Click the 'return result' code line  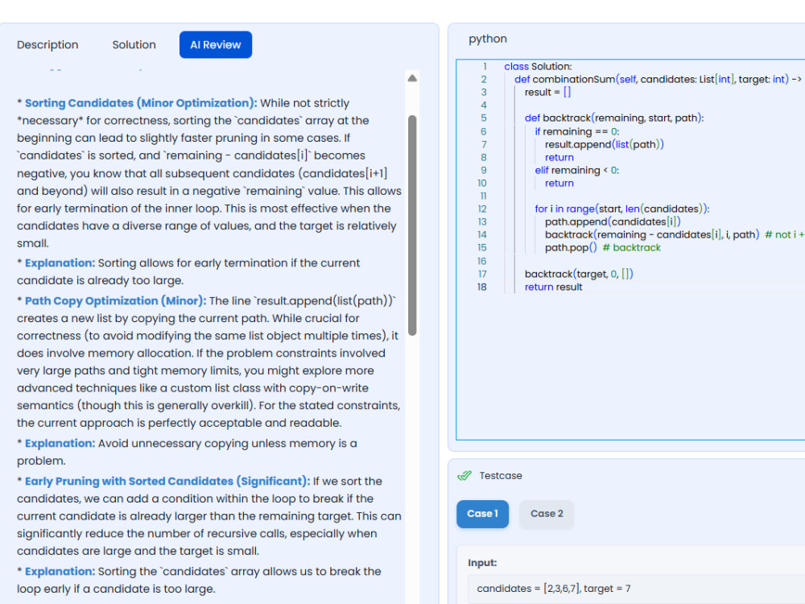(554, 288)
